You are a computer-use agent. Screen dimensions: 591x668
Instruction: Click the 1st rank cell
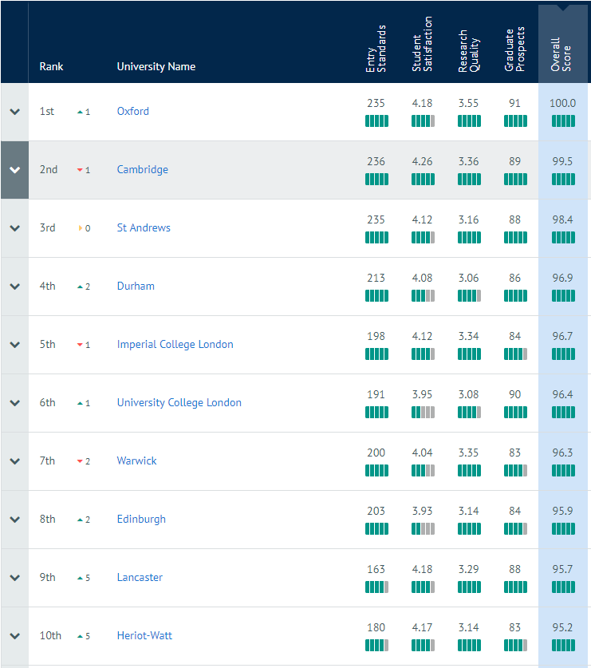[47, 112]
